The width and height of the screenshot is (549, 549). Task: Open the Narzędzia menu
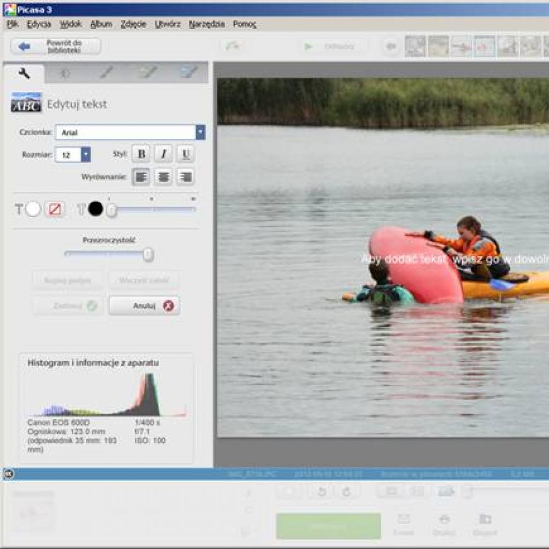206,24
